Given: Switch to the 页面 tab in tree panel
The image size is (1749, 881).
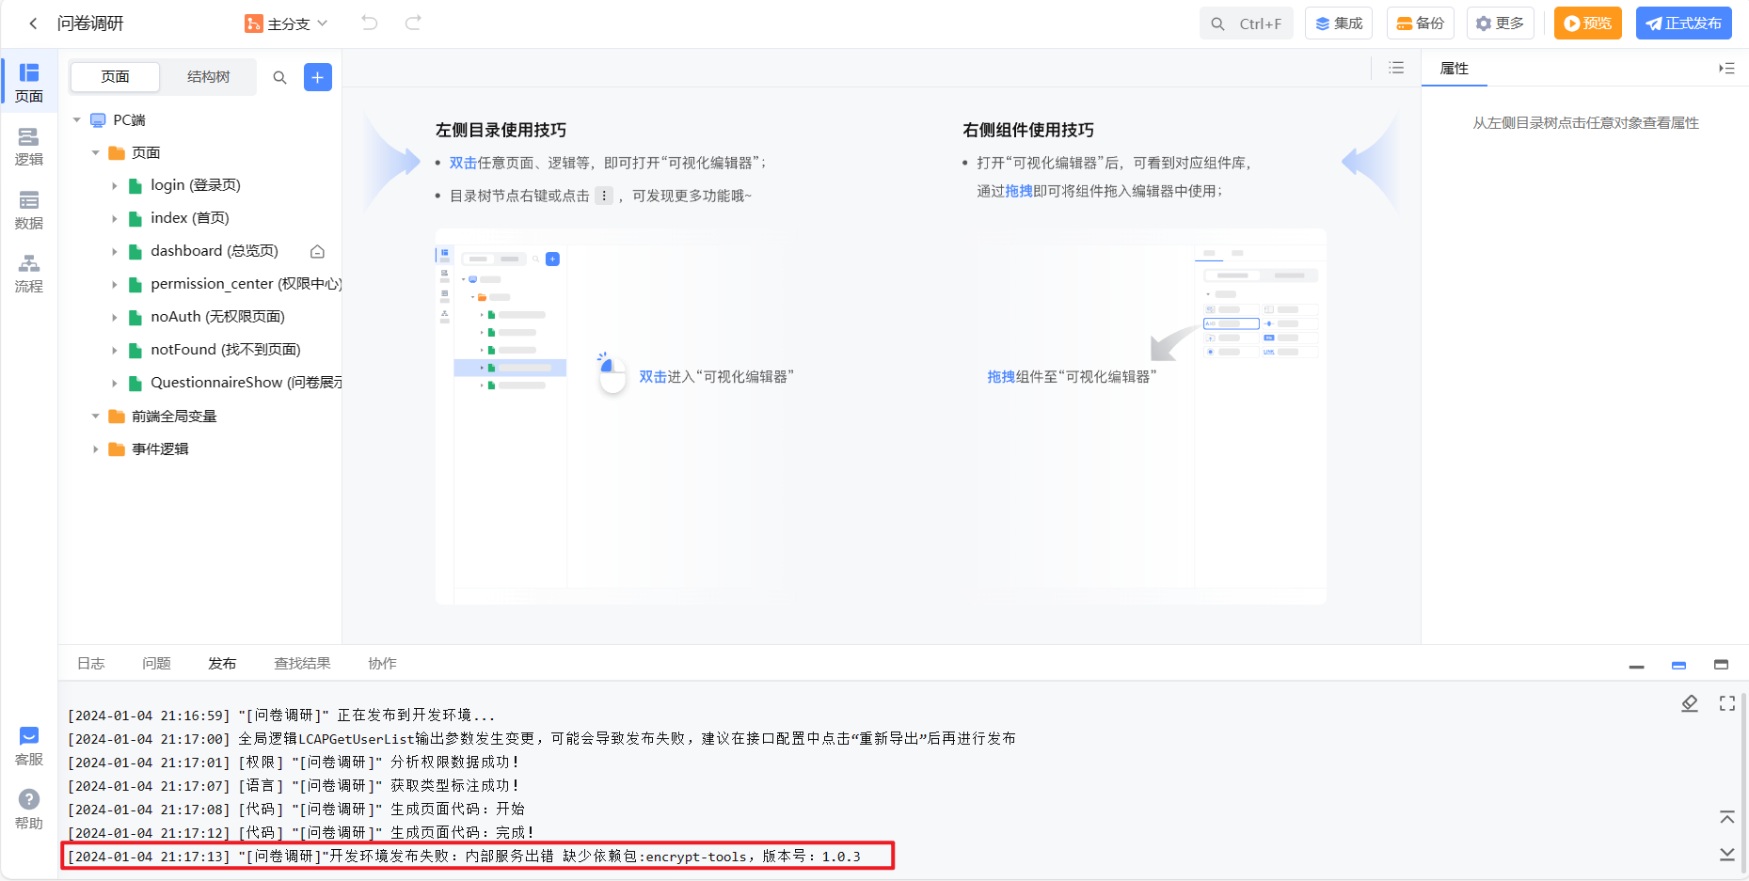Looking at the screenshot, I should [x=115, y=77].
